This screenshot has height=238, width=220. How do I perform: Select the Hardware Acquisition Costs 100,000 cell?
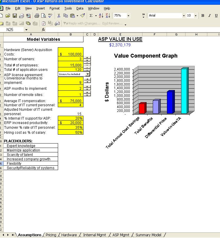pyautogui.click(x=71, y=52)
